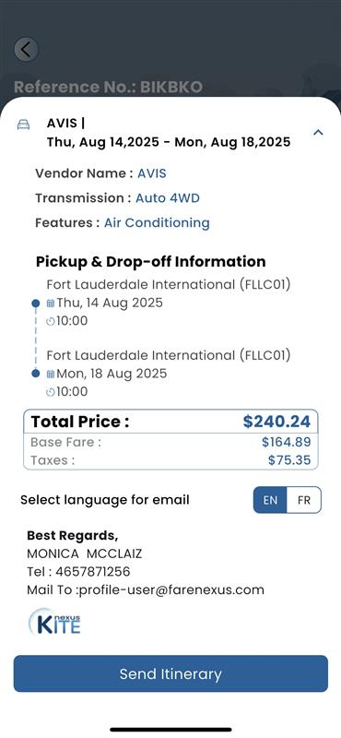Send Itinerary button

(x=170, y=673)
